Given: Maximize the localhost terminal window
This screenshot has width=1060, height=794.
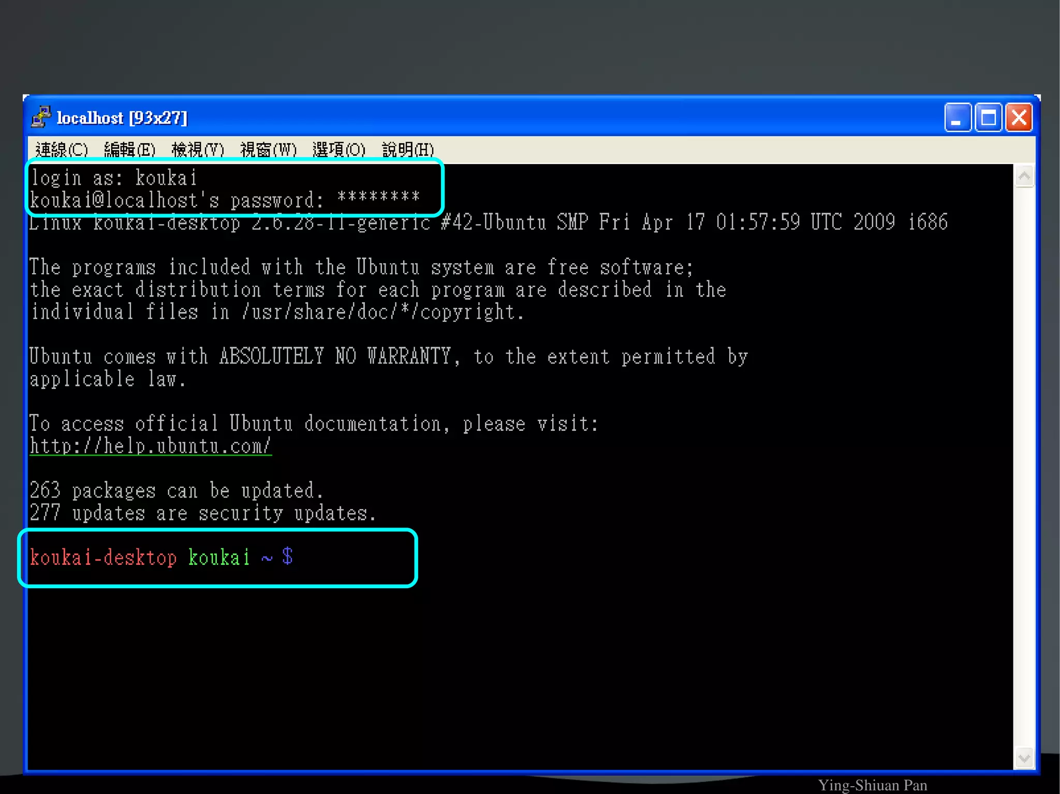Looking at the screenshot, I should [988, 118].
